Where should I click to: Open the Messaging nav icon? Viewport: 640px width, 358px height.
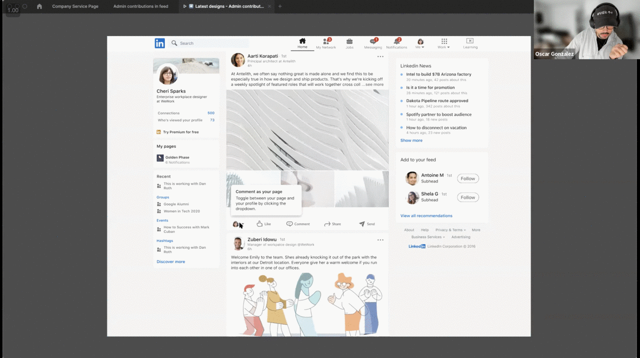click(x=373, y=43)
